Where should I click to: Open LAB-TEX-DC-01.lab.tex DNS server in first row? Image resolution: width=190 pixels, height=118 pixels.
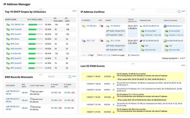[12, 93]
